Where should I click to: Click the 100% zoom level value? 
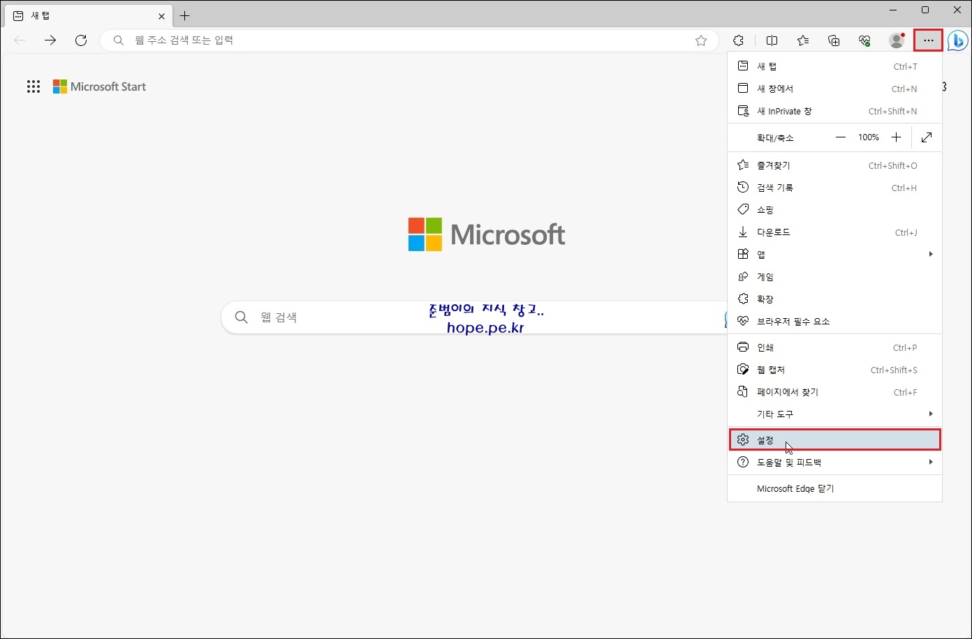[869, 137]
